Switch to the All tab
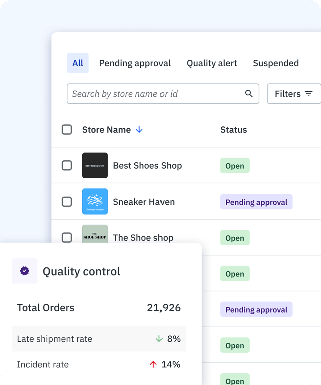 pos(78,63)
